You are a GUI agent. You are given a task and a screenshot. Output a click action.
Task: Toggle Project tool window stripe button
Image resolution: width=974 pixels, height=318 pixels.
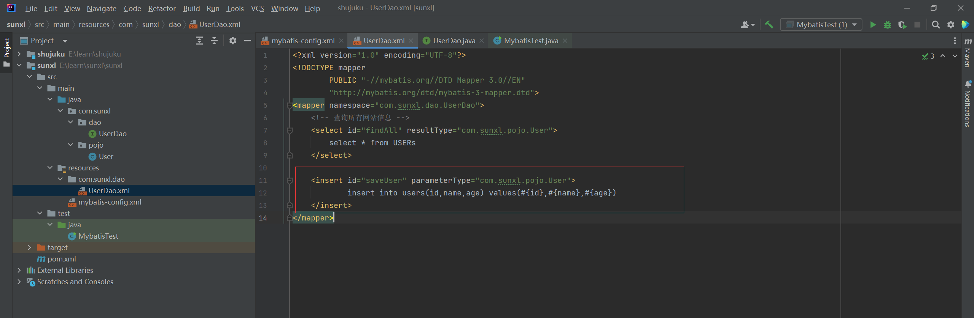pyautogui.click(x=6, y=49)
